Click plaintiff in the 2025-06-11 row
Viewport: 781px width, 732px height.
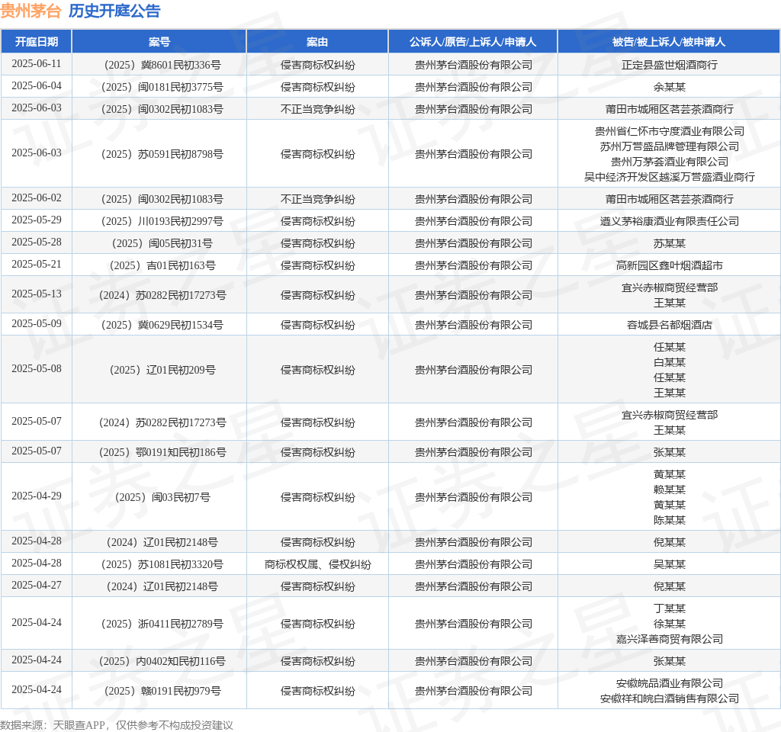473,65
